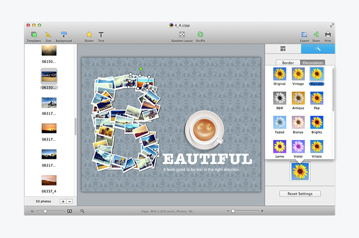Click the Size toolbar icon
Viewport: 359px width, 238px height.
coord(48,35)
